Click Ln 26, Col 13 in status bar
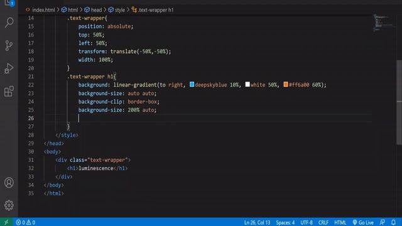Screen dimensions: 402x226 (257, 222)
